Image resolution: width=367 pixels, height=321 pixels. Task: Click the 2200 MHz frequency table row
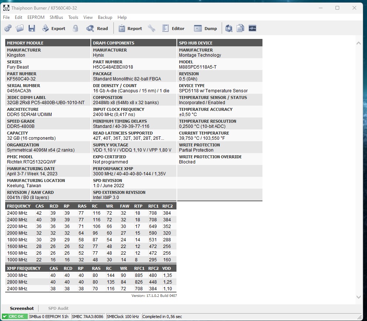(90, 226)
